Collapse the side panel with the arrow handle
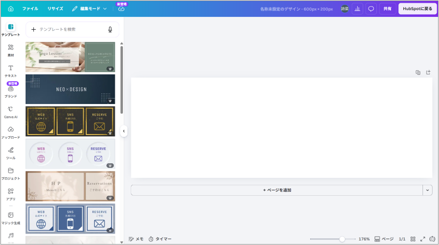Viewport: 439px width, 245px height. (124, 131)
